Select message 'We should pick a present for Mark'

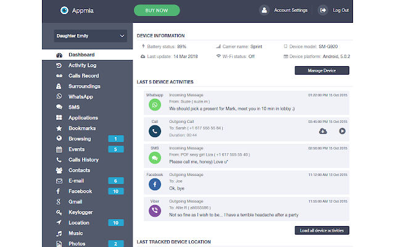(232, 109)
